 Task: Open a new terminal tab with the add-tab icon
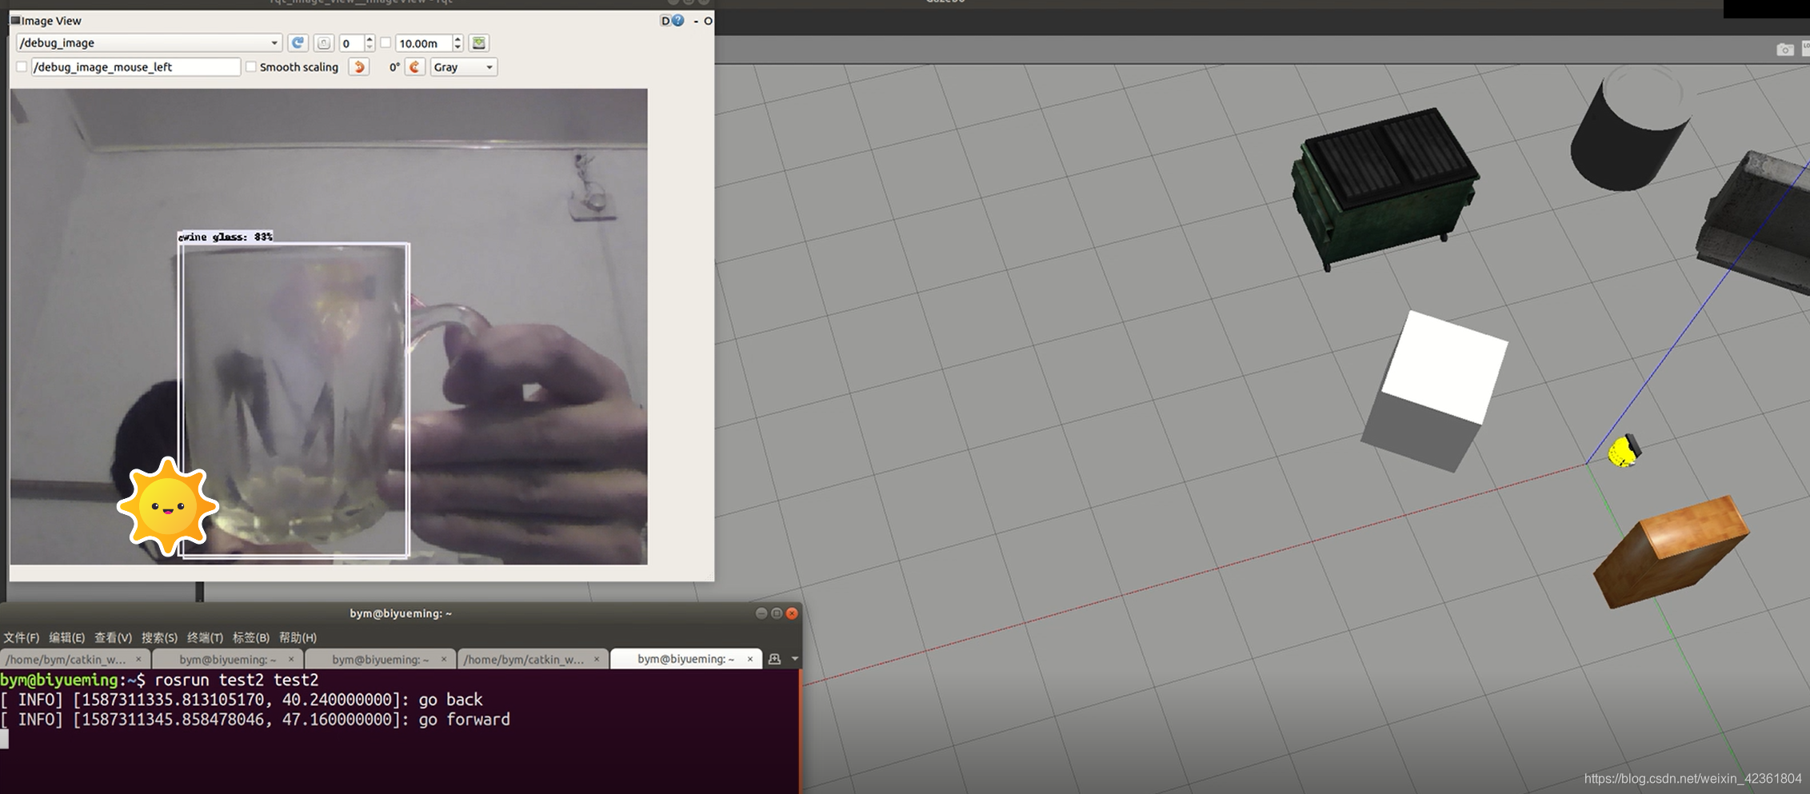[x=774, y=659]
